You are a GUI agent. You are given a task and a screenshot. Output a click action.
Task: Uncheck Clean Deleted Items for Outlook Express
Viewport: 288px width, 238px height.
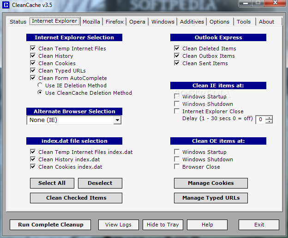tap(177, 49)
